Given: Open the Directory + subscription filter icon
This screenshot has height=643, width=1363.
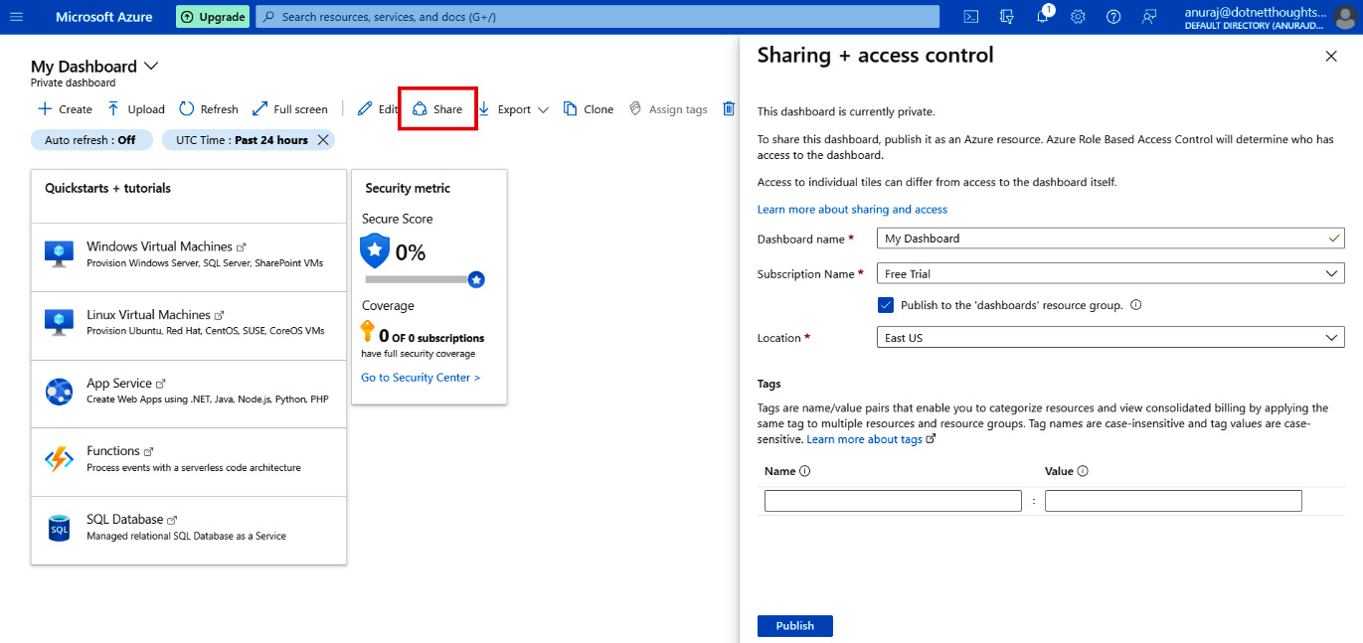Looking at the screenshot, I should (1007, 16).
